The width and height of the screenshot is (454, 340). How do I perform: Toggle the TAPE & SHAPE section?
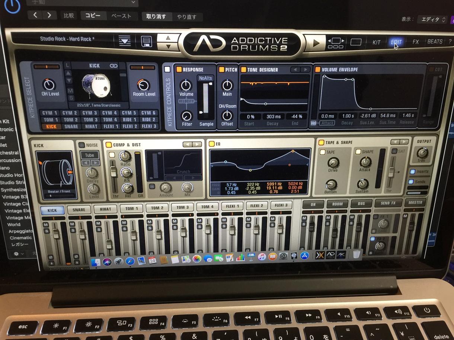321,142
